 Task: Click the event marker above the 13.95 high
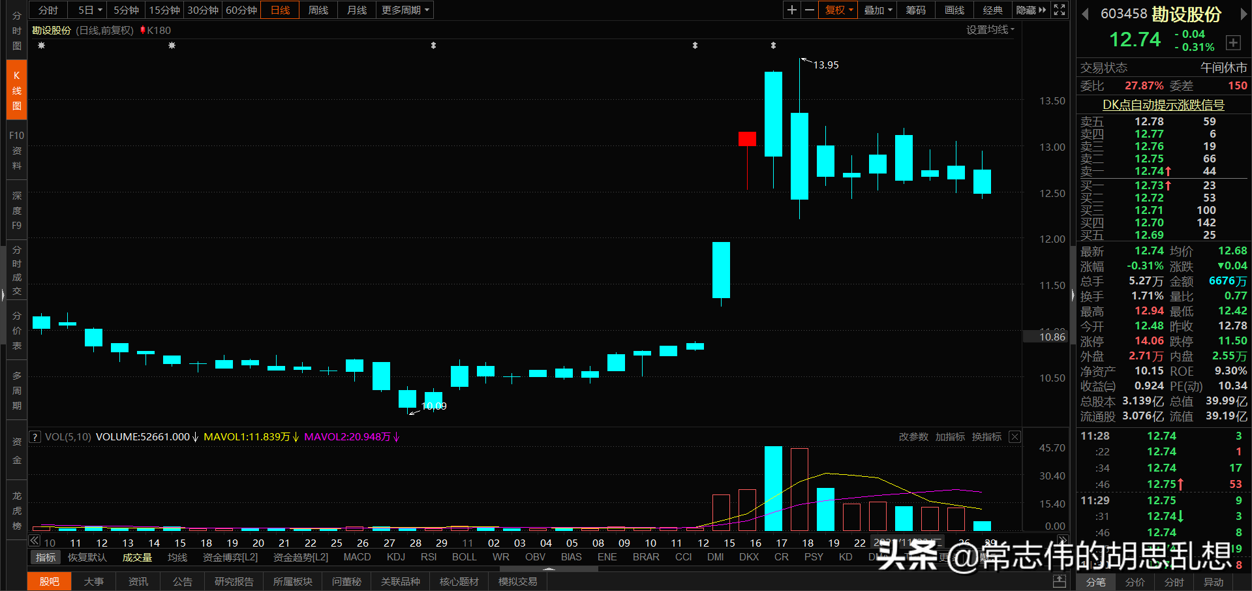pyautogui.click(x=773, y=46)
